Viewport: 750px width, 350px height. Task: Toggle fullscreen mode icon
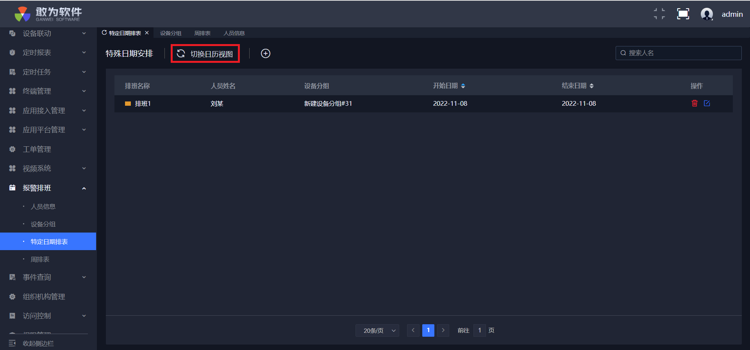tap(683, 14)
